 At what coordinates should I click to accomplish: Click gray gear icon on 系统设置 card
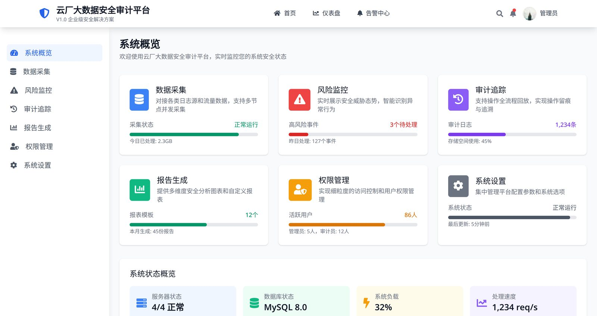(458, 186)
